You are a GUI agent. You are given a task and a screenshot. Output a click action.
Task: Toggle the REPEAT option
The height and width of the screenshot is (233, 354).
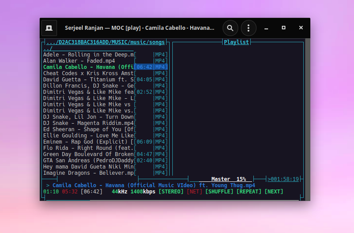[249, 192]
